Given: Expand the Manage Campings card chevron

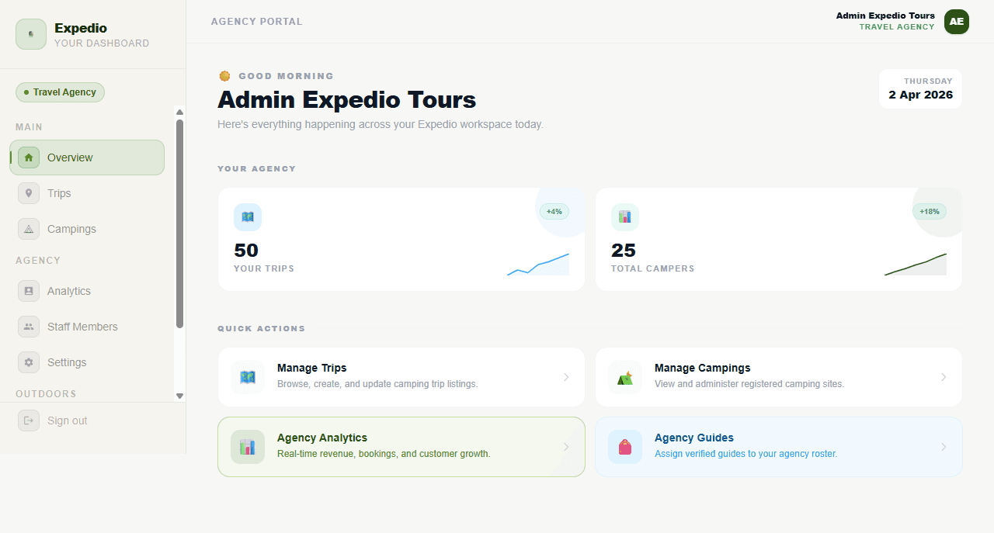Looking at the screenshot, I should (x=944, y=377).
